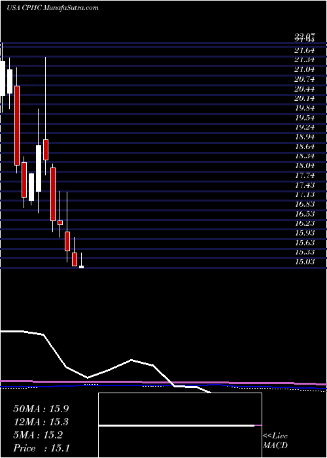
Task: Click the white MACD histogram line in box
Action: pyautogui.click(x=177, y=425)
